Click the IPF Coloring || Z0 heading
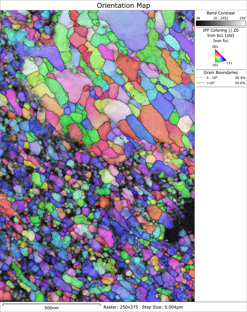 220,30
